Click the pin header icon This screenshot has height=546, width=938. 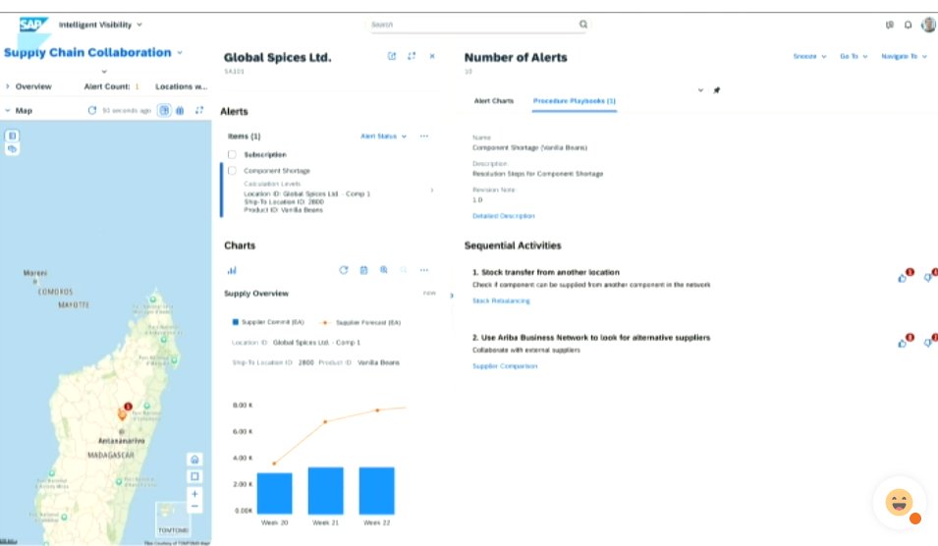717,90
